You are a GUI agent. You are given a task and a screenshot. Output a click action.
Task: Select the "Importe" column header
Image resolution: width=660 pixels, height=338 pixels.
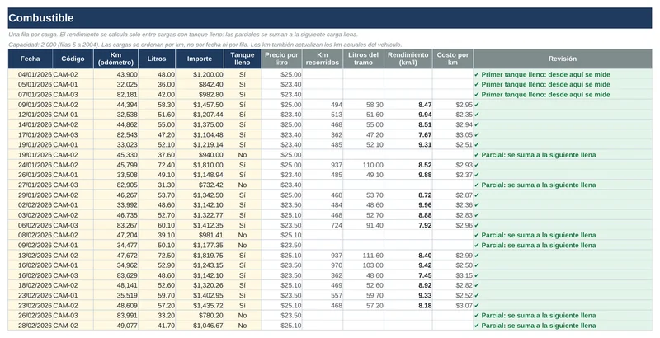[x=200, y=59]
